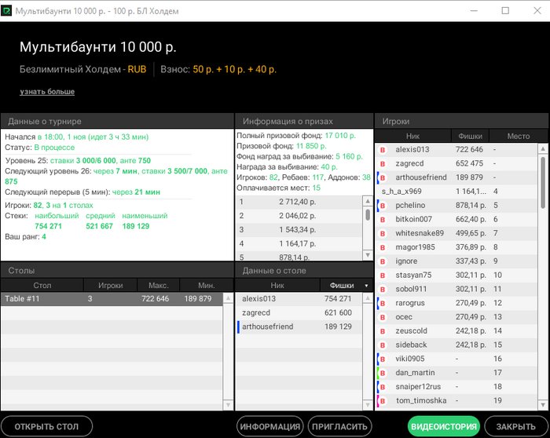The image size is (550, 438).
Task: Click the bounty B icon beside zagrecd
Action: click(383, 163)
